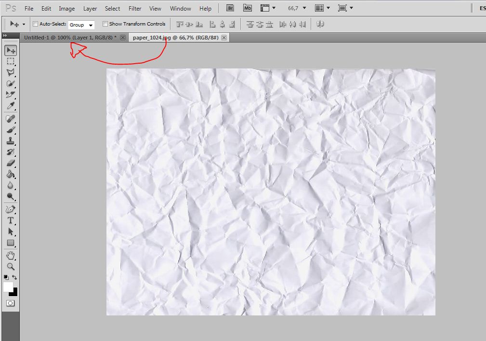Enable the Auto-Select checkbox
Viewport: 486px width, 341px height.
[x=35, y=24]
